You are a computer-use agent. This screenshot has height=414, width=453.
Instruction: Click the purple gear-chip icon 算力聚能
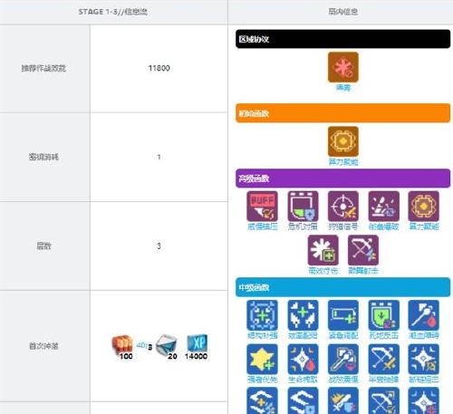pyautogui.click(x=424, y=207)
